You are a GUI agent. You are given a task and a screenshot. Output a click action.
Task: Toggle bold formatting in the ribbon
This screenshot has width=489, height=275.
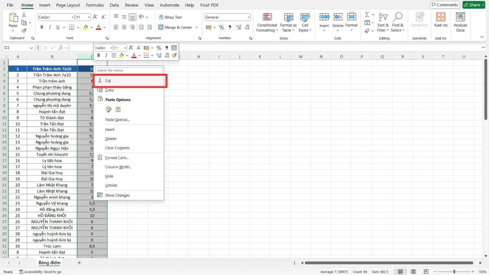click(41, 27)
